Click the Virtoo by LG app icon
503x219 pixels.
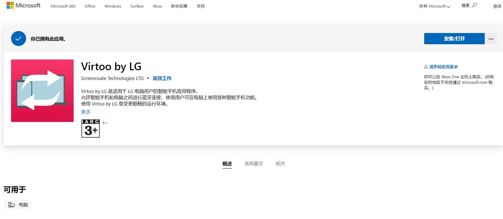click(42, 90)
